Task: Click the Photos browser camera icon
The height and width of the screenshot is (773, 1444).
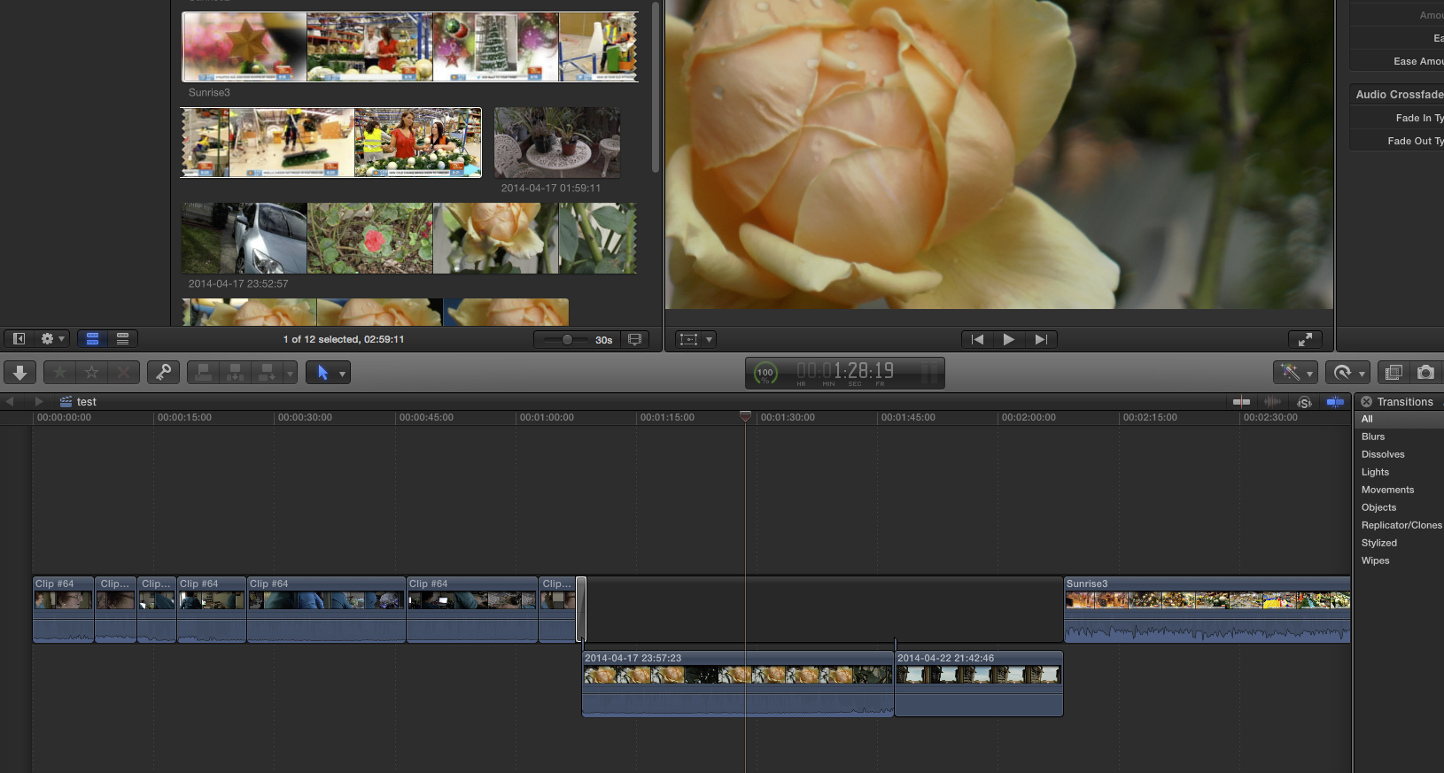Action: [x=1425, y=373]
